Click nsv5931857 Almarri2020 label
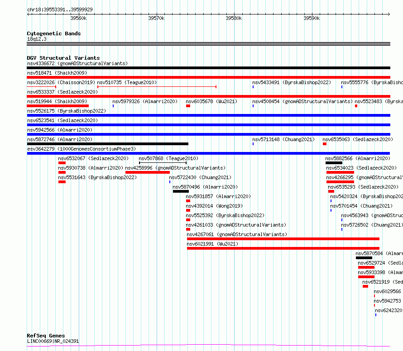 [x=218, y=196]
